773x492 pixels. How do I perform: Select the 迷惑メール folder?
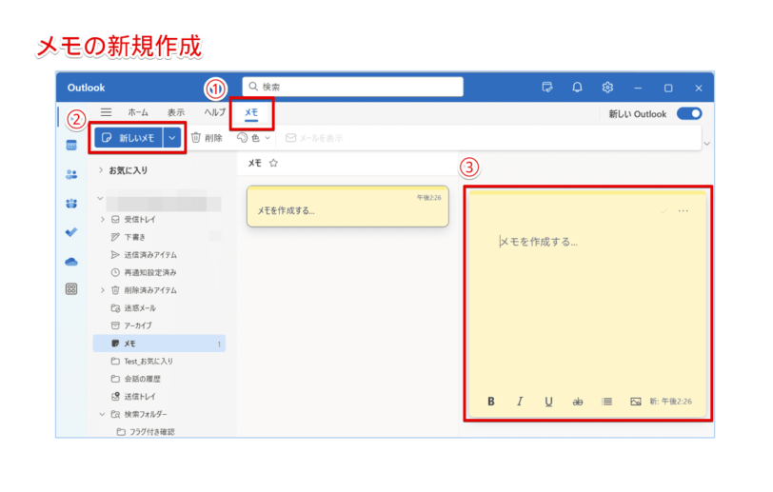159,308
